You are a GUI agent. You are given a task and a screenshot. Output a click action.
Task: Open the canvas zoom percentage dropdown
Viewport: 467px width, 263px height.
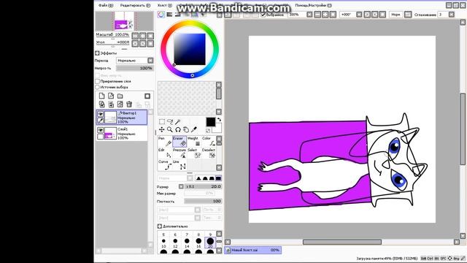[x=309, y=15]
